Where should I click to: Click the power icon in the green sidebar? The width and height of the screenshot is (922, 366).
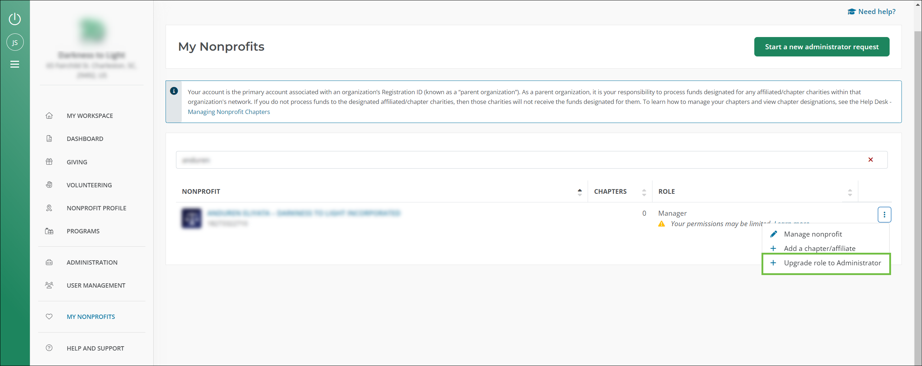pyautogui.click(x=15, y=19)
